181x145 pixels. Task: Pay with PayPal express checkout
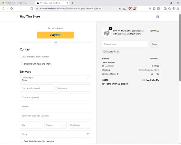point(55,35)
